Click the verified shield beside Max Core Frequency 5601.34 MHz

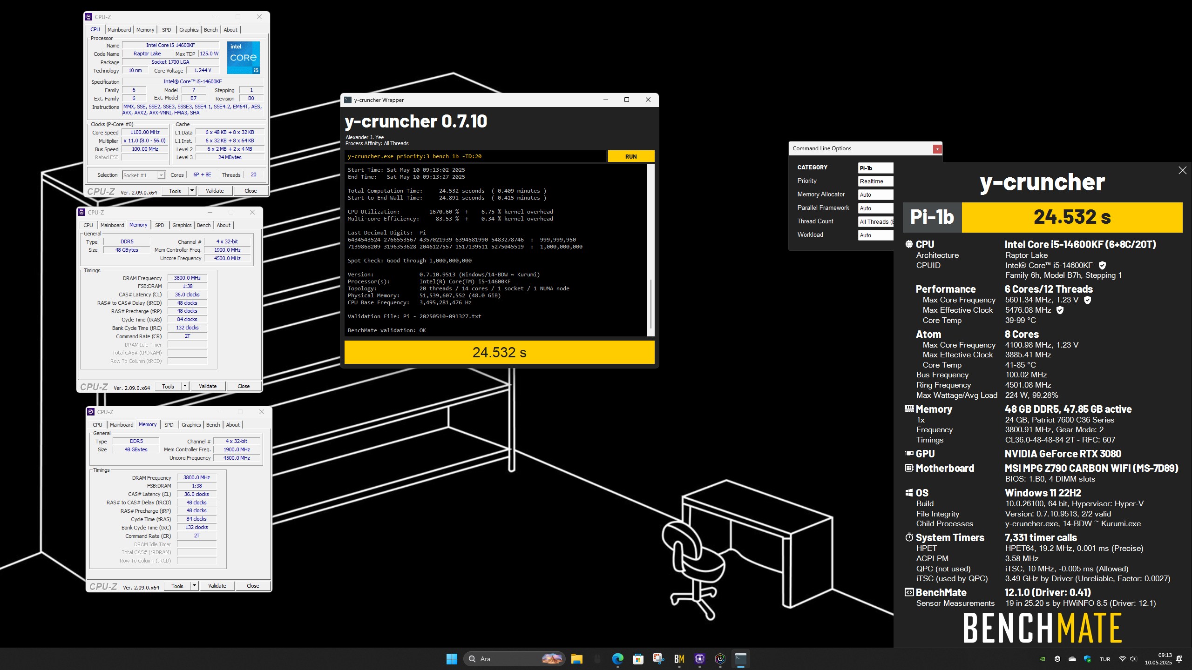1087,300
